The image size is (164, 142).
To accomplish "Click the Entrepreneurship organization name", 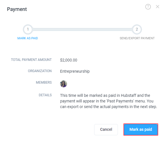I will (x=75, y=71).
